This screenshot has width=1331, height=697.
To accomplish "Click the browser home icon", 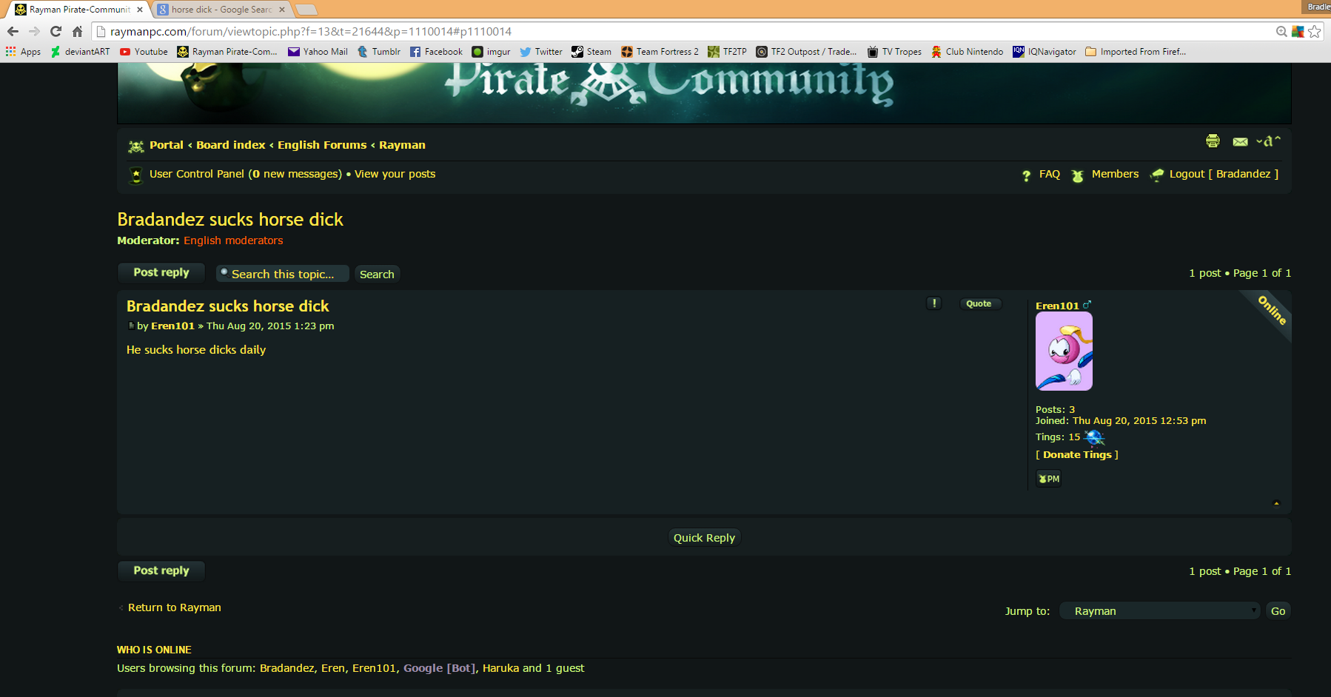I will (77, 31).
